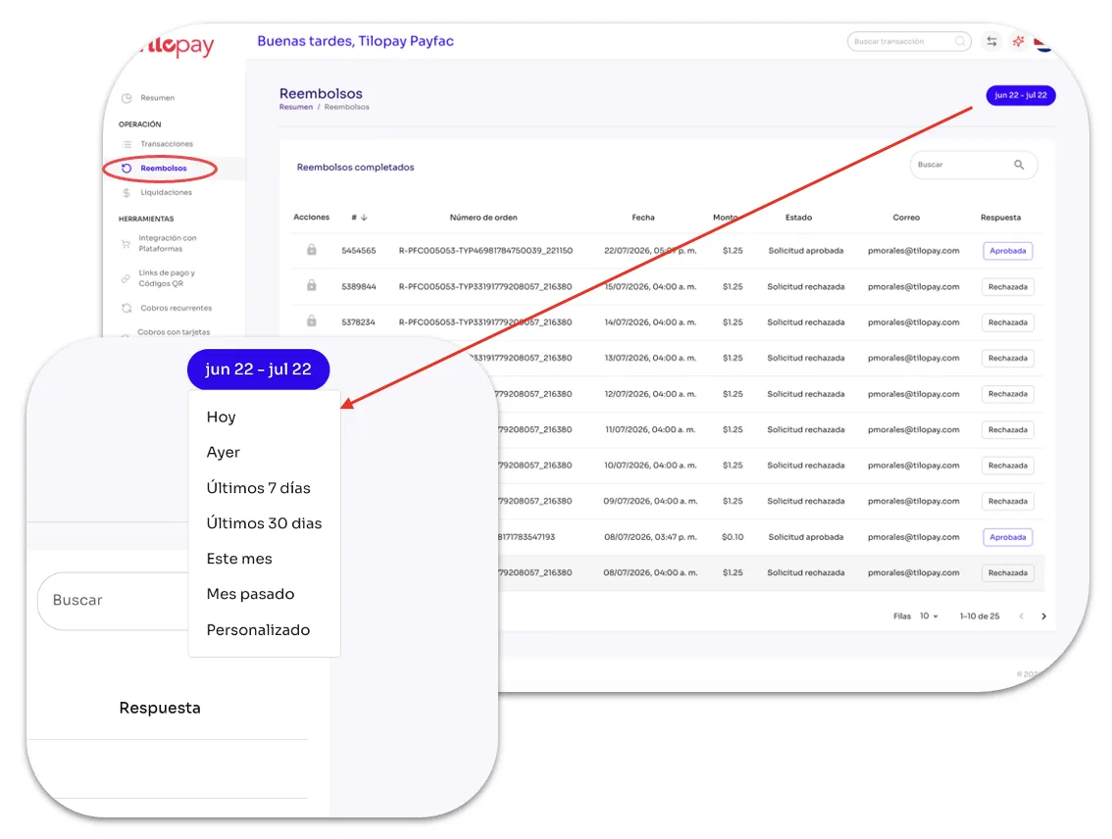Sort by the # column arrow

pyautogui.click(x=364, y=218)
